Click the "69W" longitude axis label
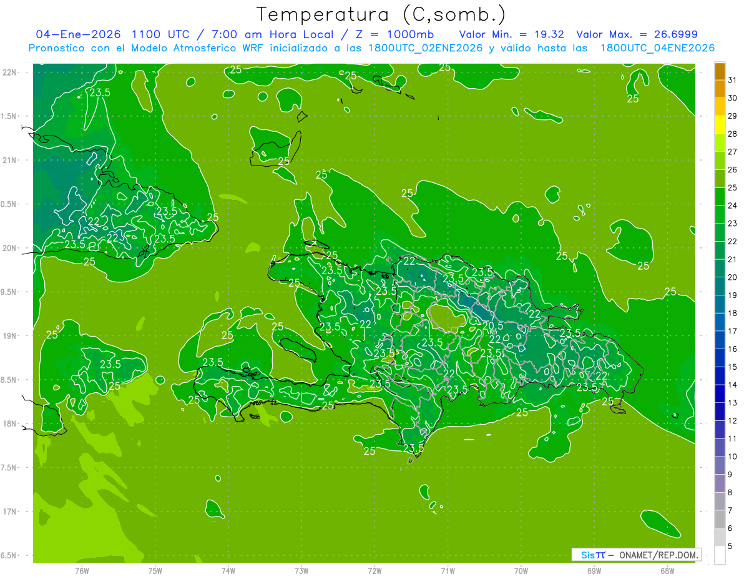Screen dimensions: 749x579 coord(594,571)
